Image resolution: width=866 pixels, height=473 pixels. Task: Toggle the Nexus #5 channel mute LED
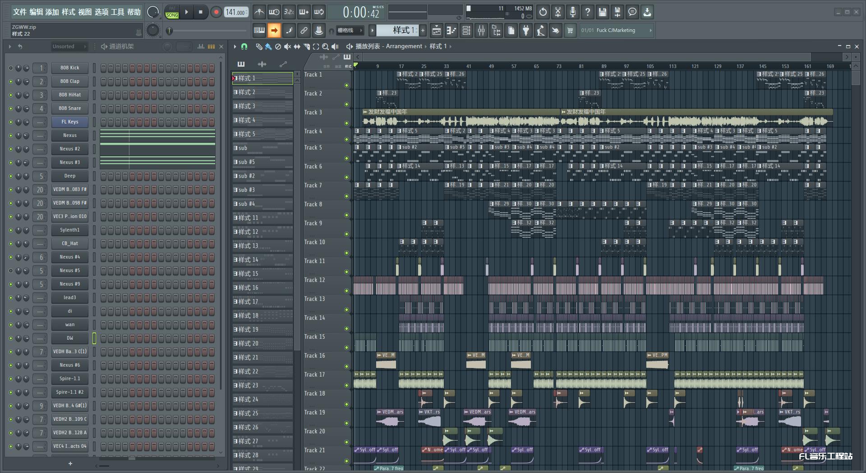click(10, 271)
